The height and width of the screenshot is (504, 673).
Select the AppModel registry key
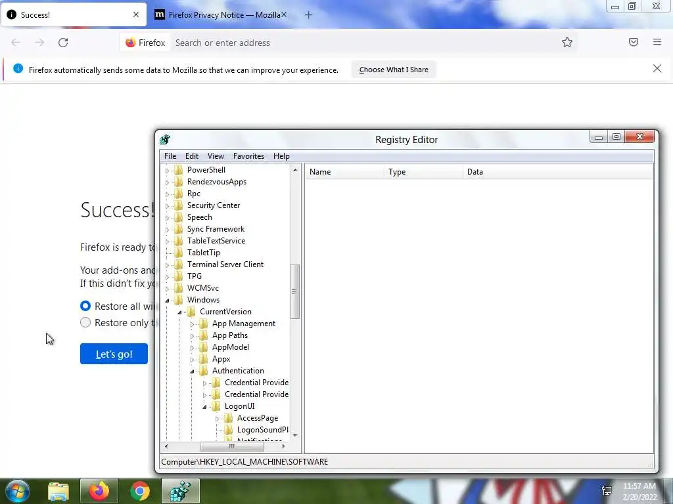pos(231,347)
